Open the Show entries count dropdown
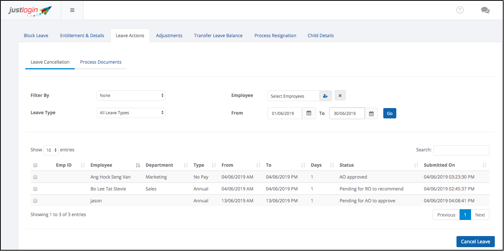 [x=51, y=150]
